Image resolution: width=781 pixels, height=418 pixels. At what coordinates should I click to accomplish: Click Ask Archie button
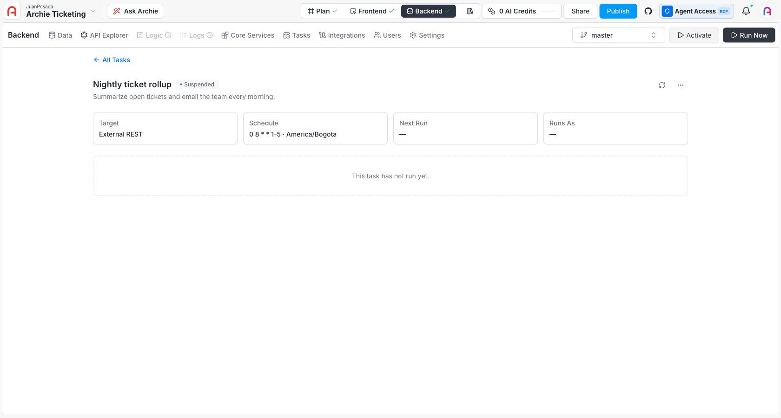[x=135, y=11]
